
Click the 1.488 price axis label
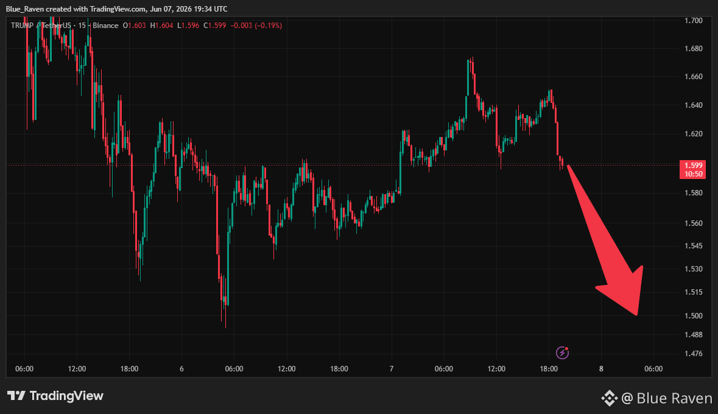pos(693,335)
